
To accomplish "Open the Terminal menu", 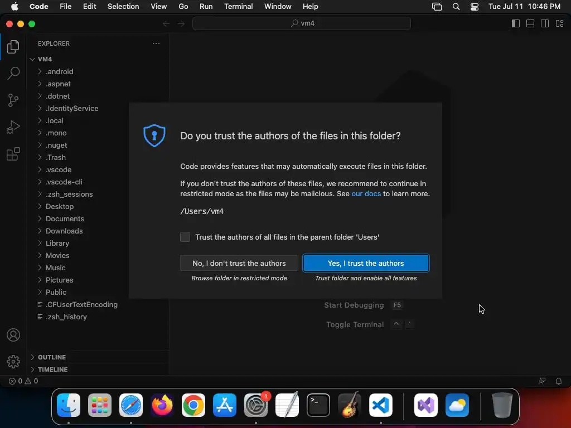I will [239, 7].
